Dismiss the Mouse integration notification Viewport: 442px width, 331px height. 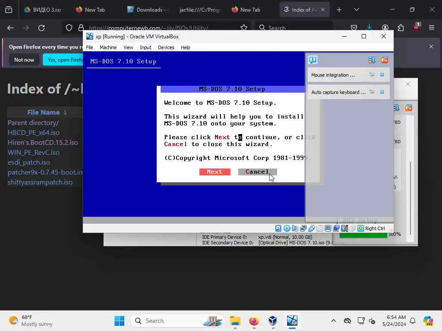pyautogui.click(x=382, y=75)
